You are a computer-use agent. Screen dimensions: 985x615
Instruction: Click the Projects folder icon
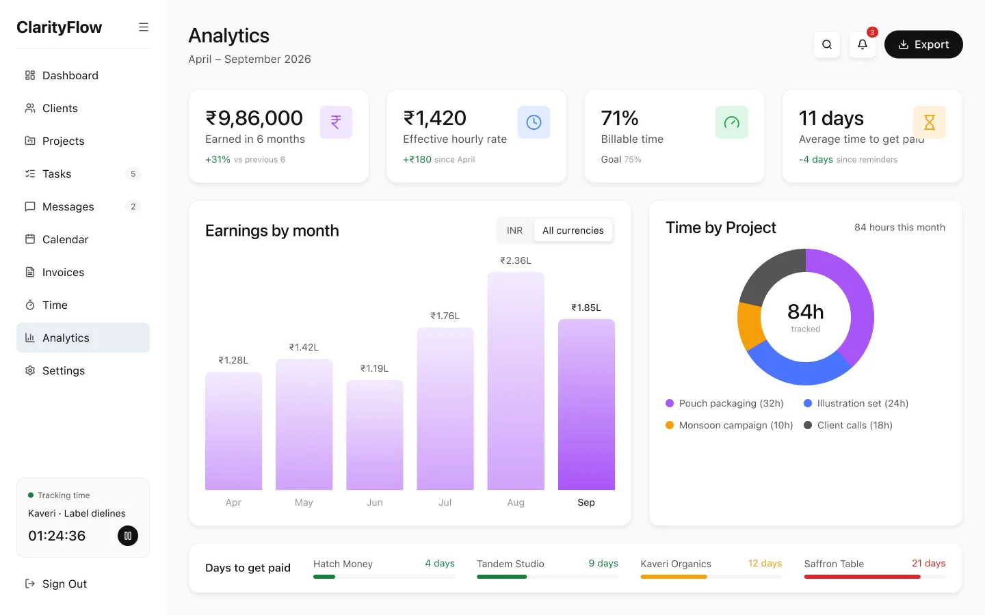30,141
